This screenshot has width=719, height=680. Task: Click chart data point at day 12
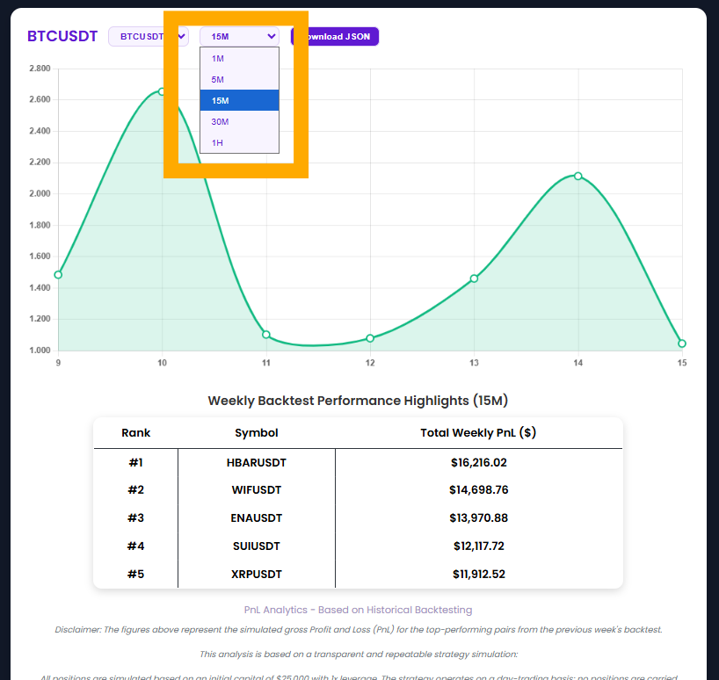point(370,338)
